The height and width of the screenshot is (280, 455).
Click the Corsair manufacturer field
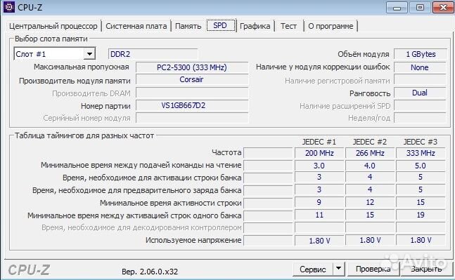pos(192,79)
